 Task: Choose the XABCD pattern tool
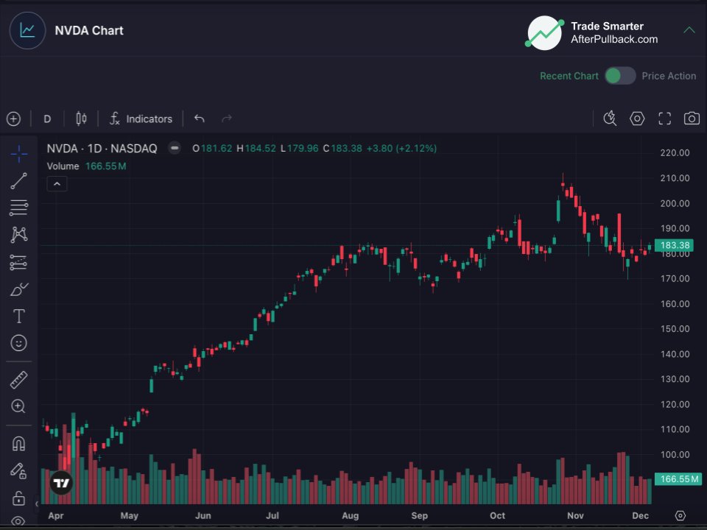(x=19, y=235)
